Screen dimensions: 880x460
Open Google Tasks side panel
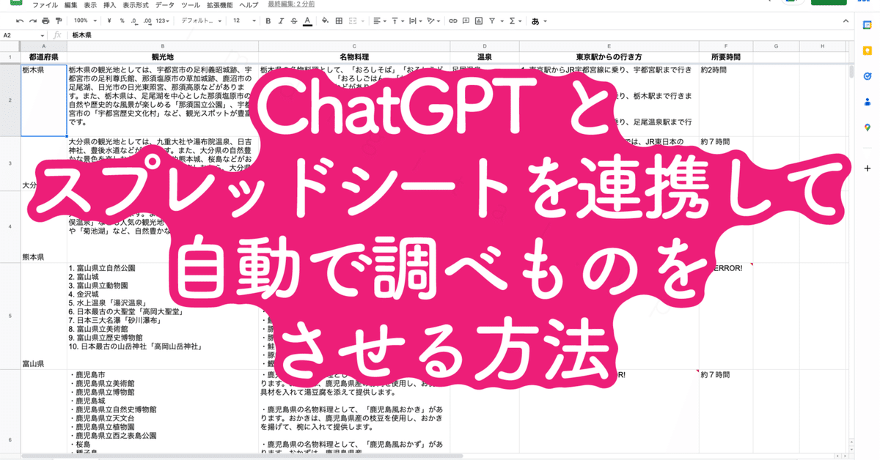tap(868, 75)
